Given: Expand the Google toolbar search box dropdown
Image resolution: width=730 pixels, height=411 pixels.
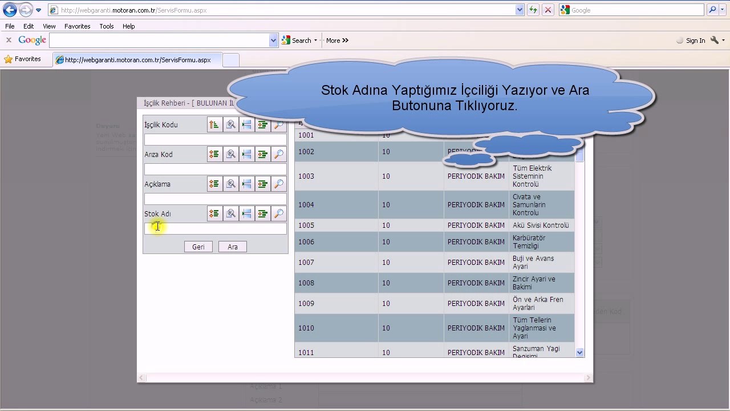Looking at the screenshot, I should 273,41.
